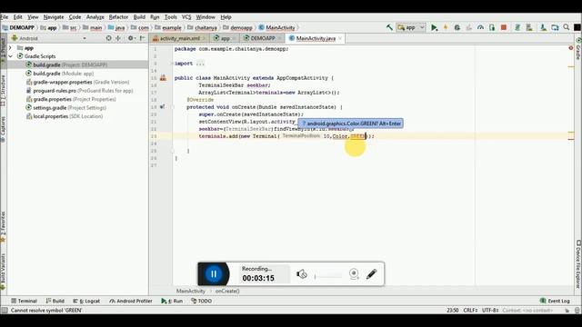The height and width of the screenshot is (327, 582).
Task: Click the Apply Changes lightning icon
Action: pyautogui.click(x=446, y=27)
